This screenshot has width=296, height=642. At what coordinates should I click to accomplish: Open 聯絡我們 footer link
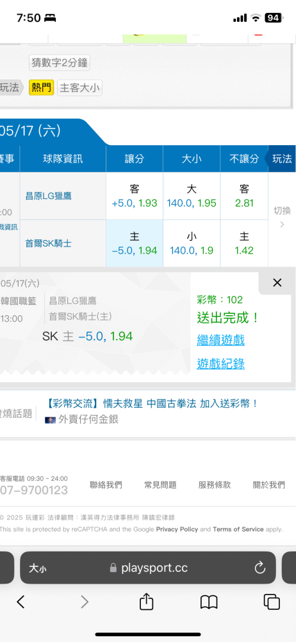click(106, 485)
